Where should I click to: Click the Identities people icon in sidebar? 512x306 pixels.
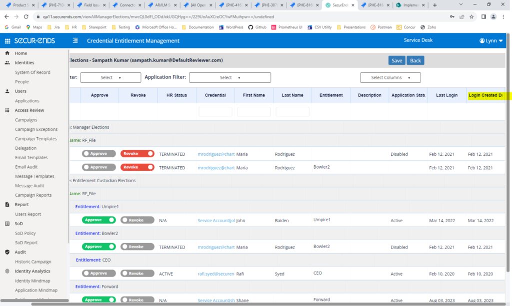7,62
